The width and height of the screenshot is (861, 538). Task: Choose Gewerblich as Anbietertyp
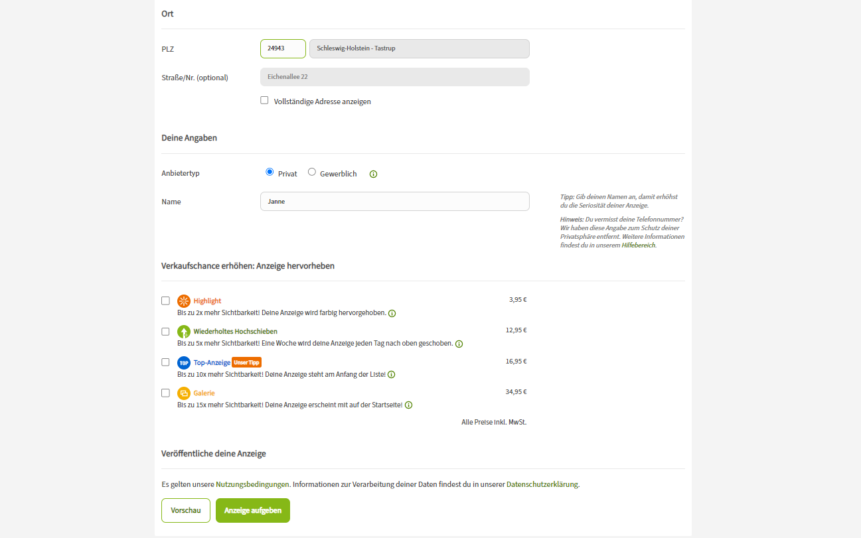click(312, 172)
